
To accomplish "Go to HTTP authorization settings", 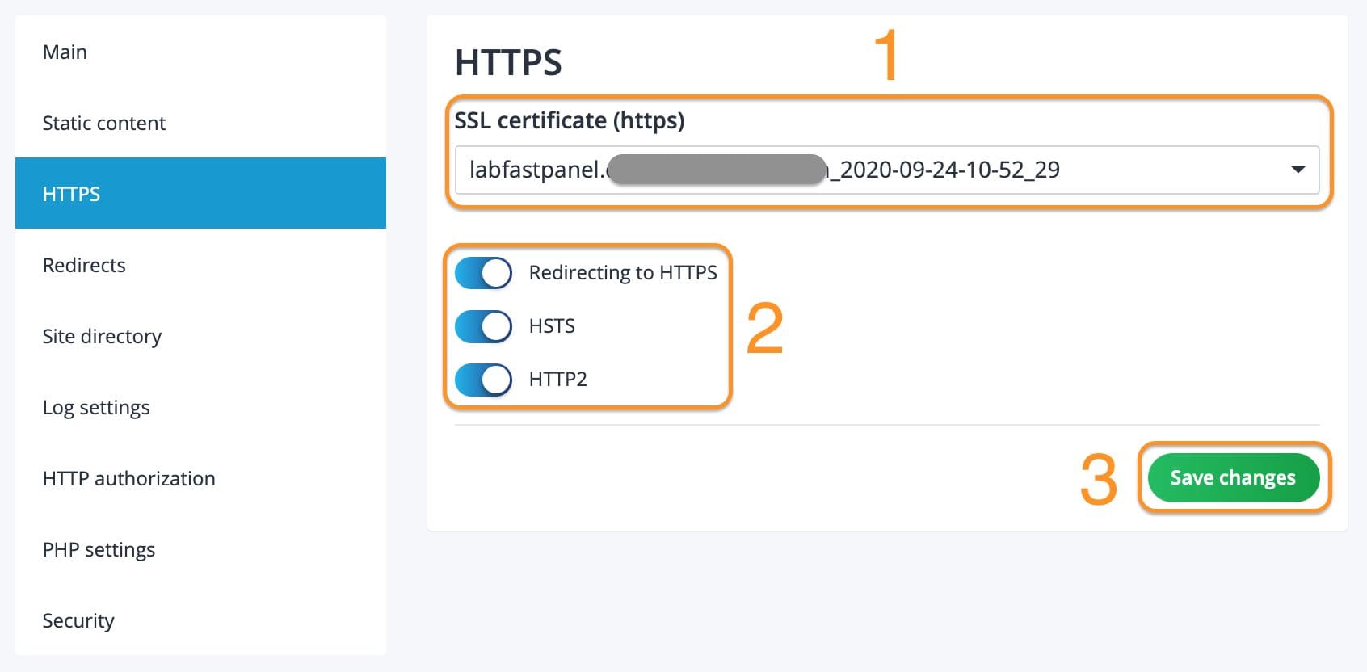I will pos(128,479).
